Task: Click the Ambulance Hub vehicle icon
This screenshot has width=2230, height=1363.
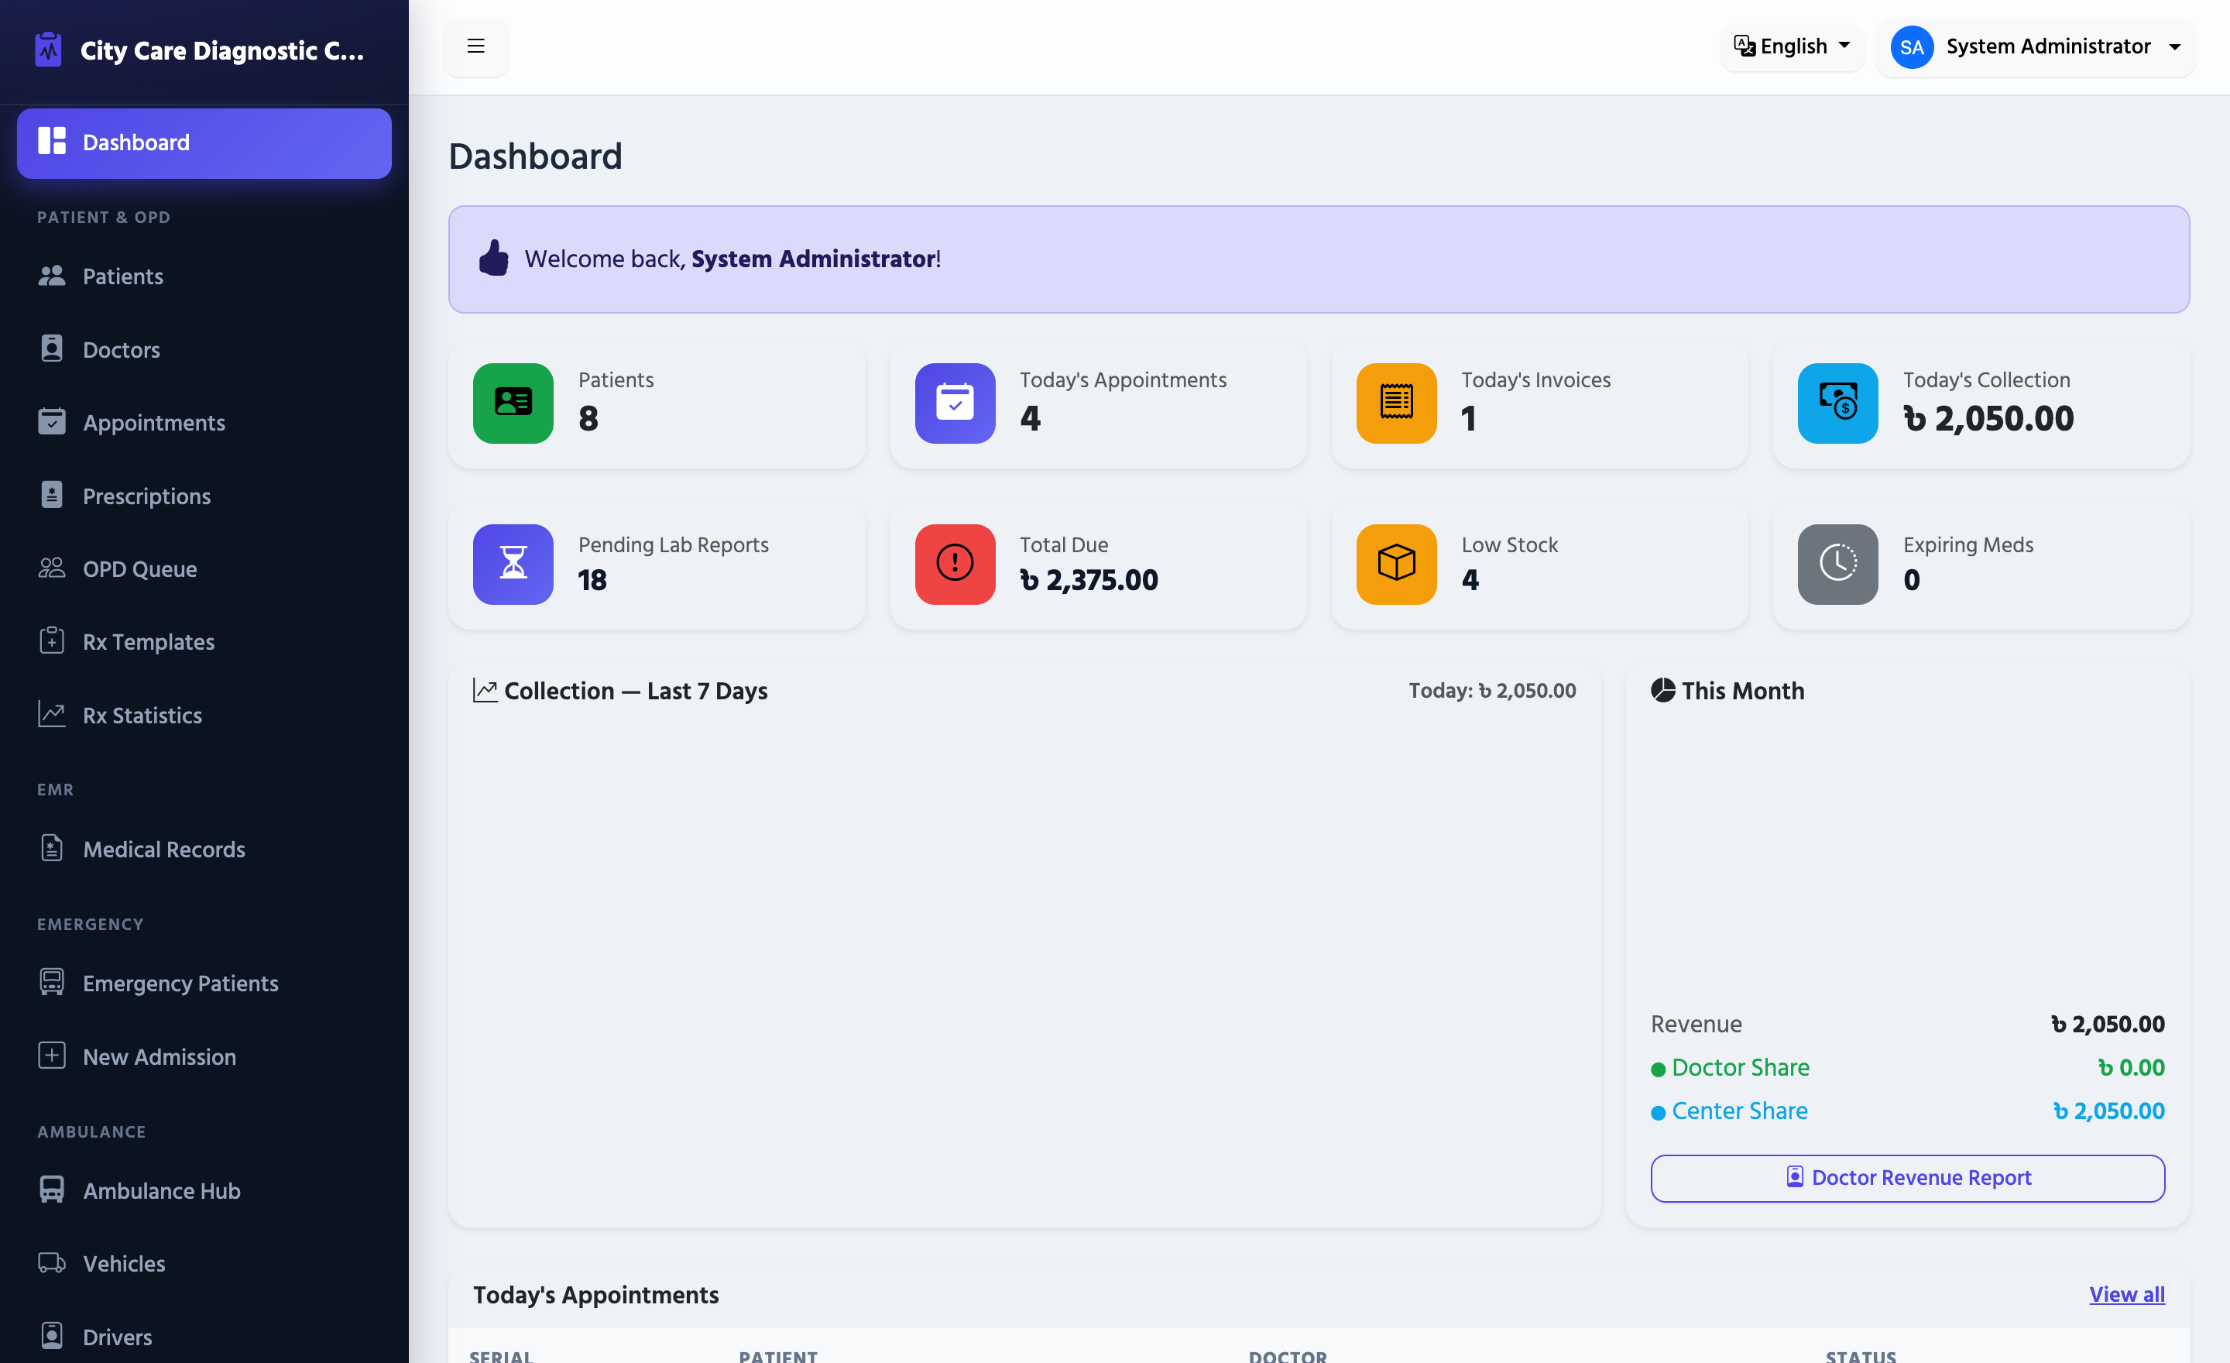Action: pos(52,1190)
